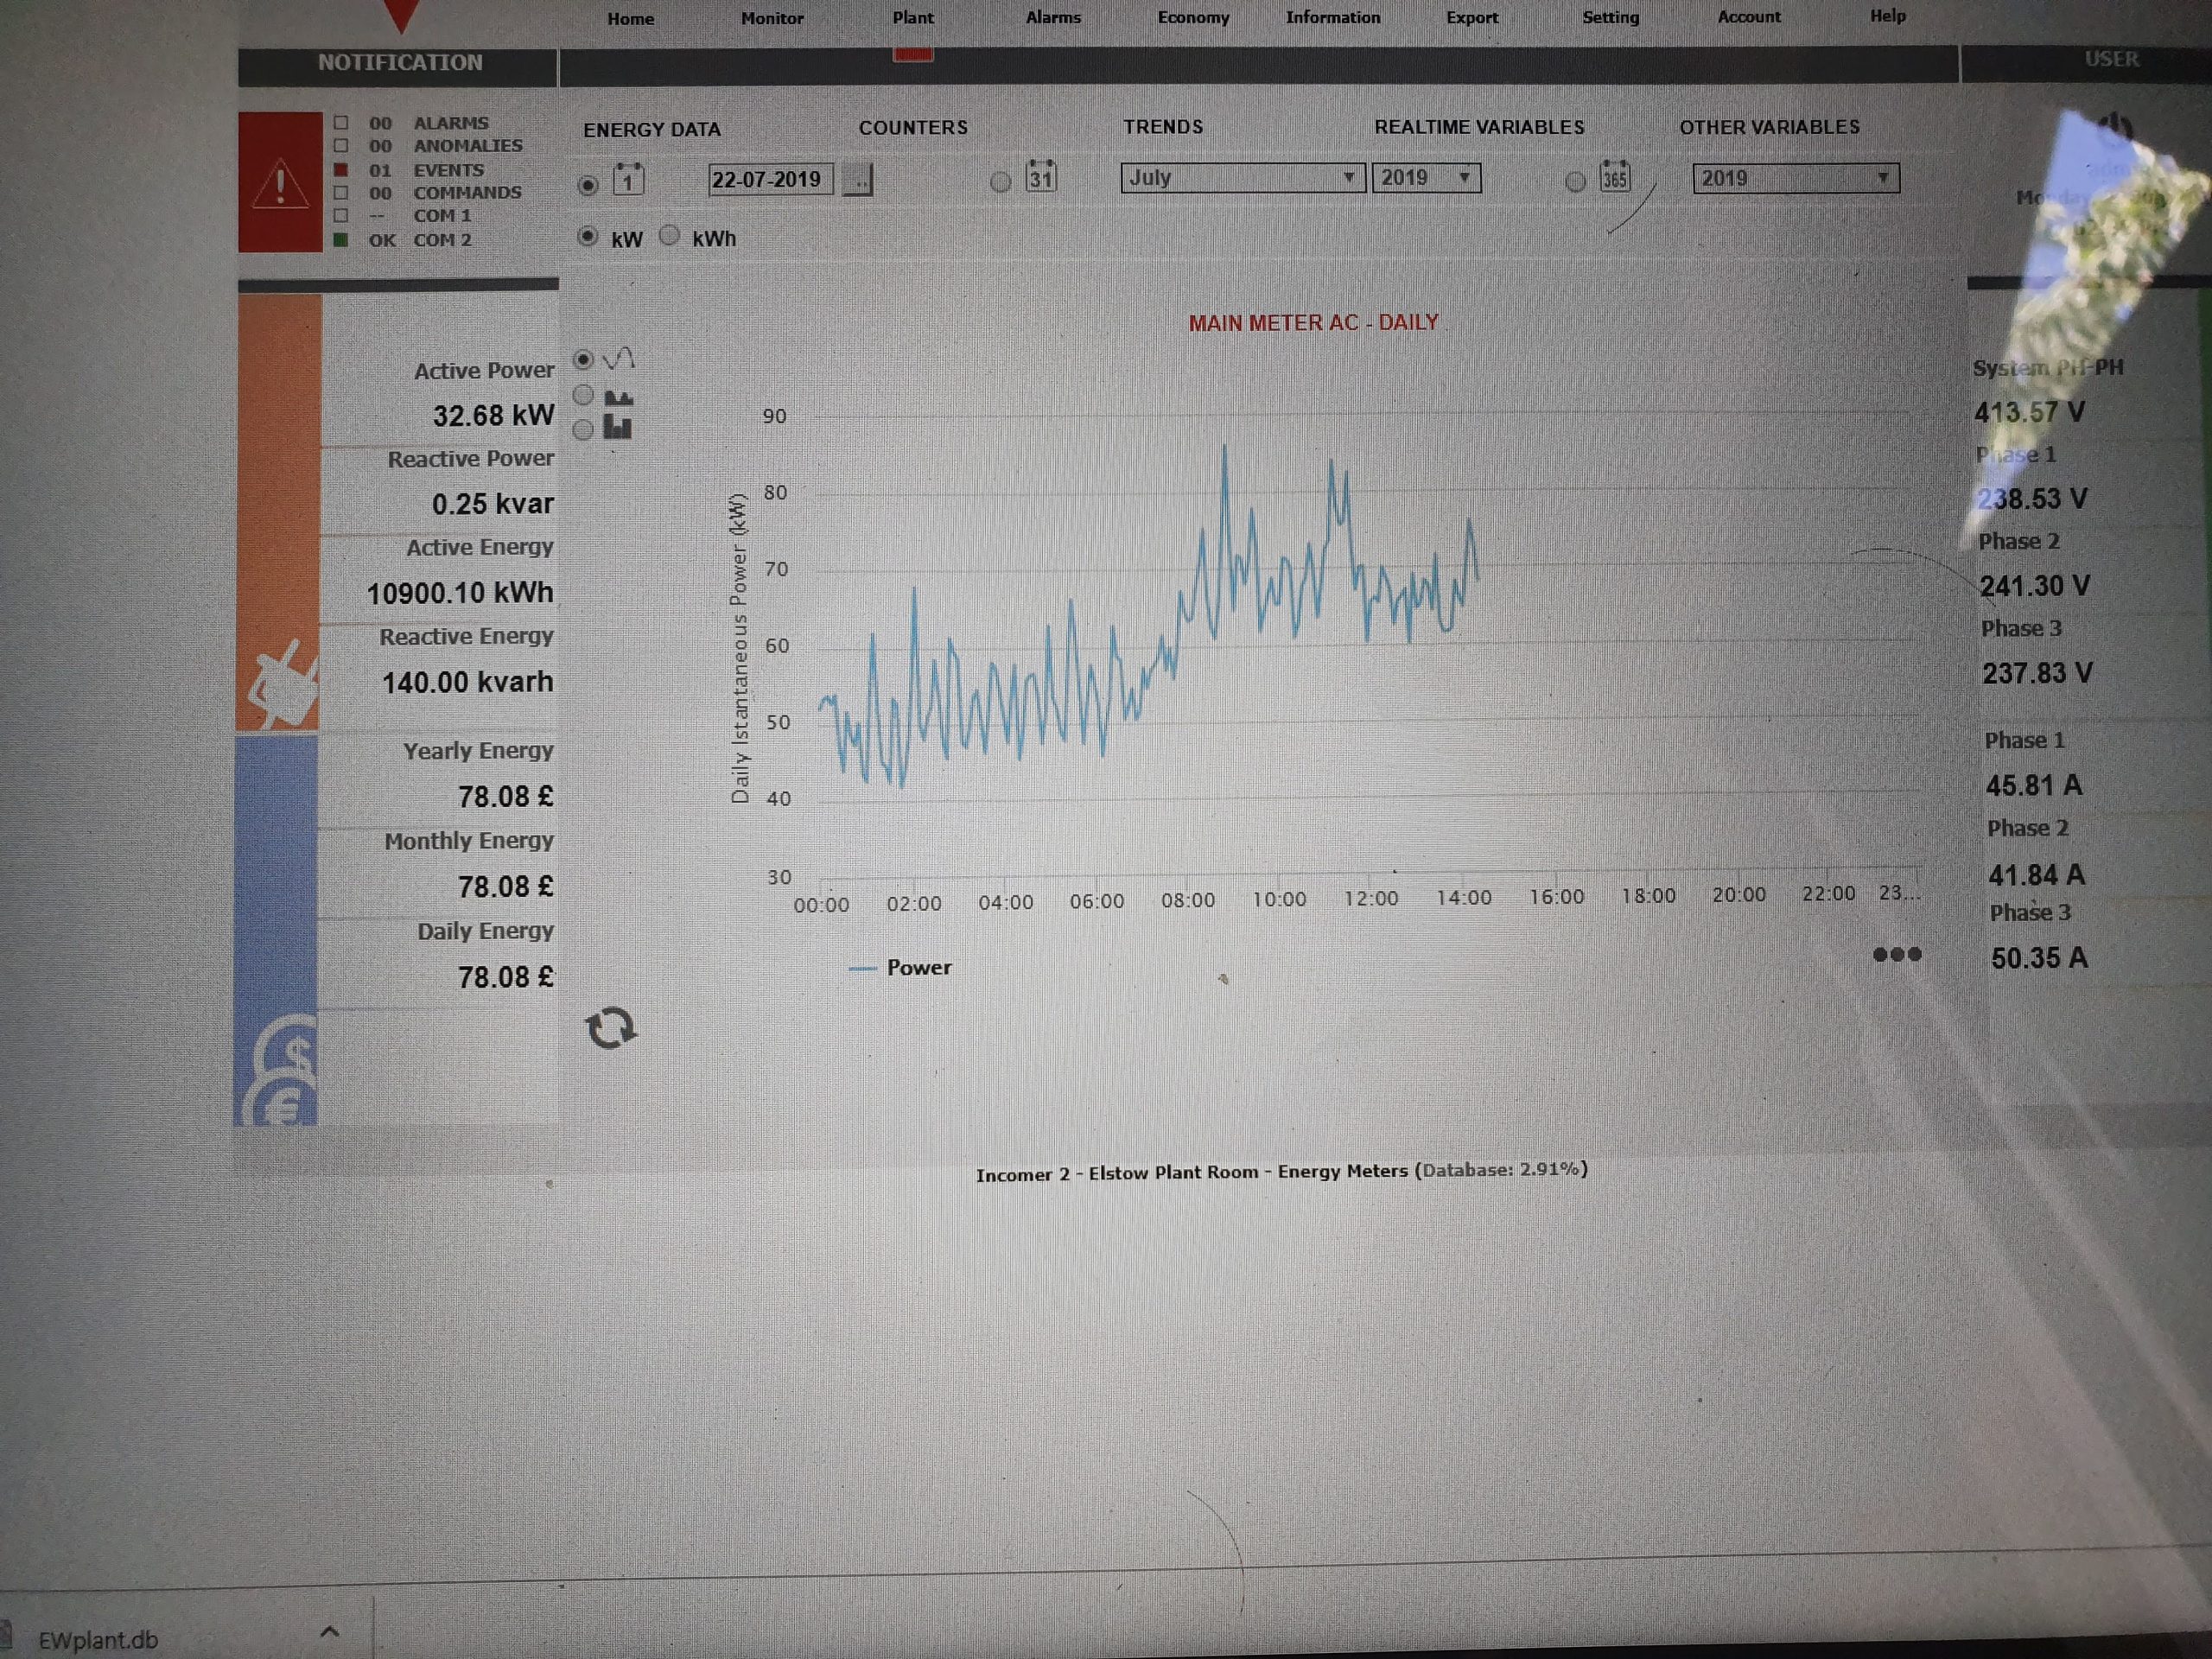
Task: Open the Home menu
Action: 631,19
